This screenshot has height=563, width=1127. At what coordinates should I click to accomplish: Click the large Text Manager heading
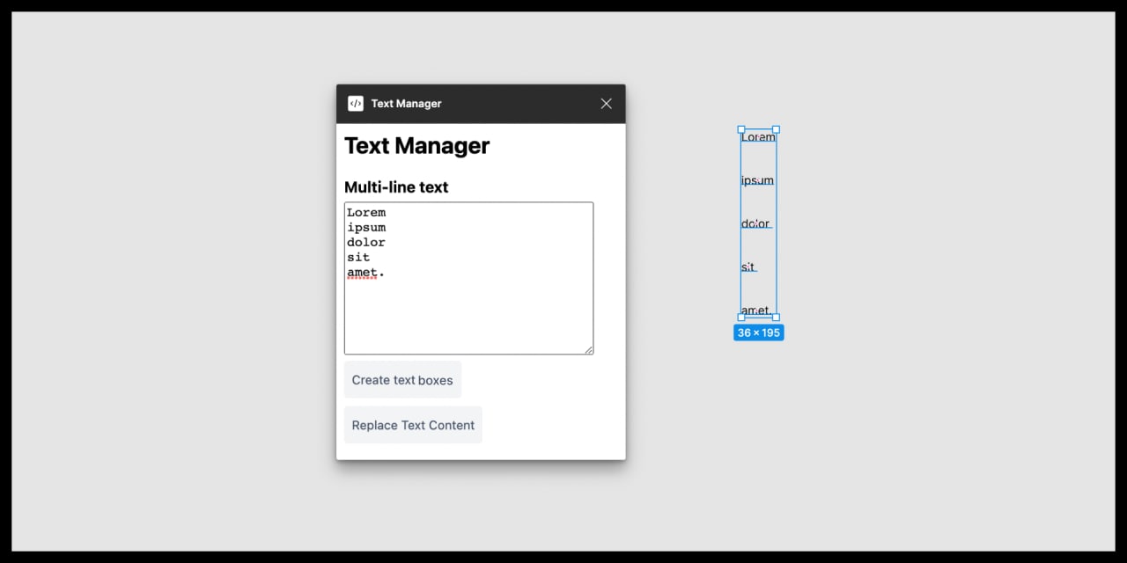click(416, 146)
